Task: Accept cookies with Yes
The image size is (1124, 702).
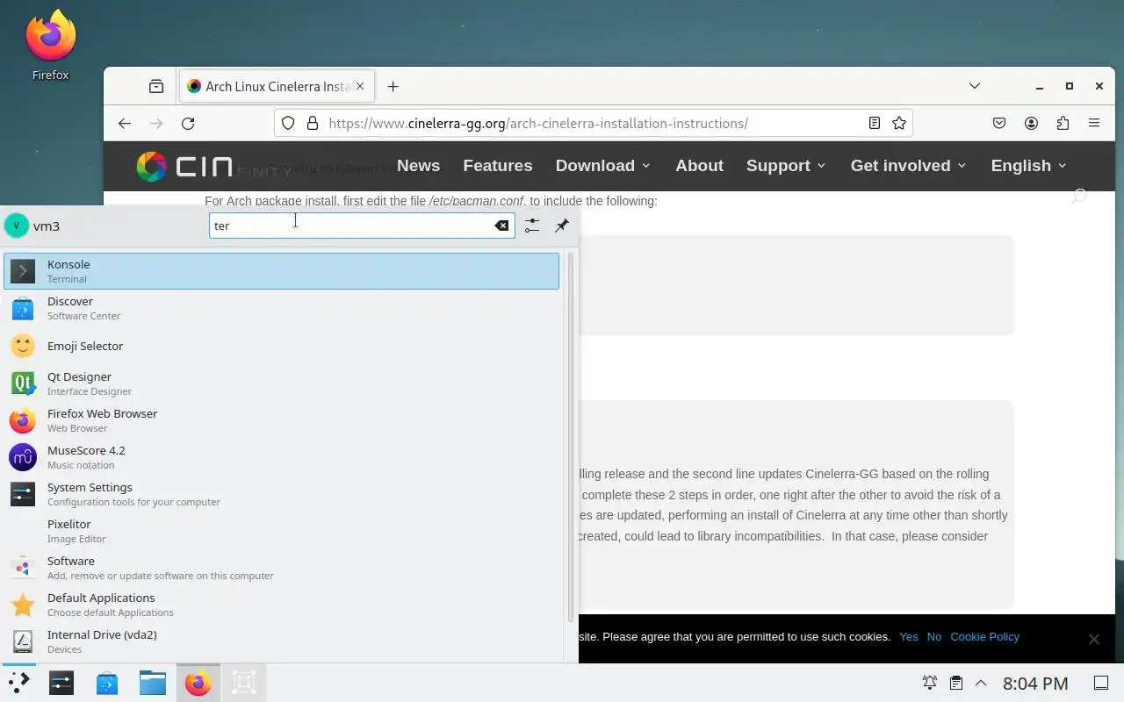Action: (909, 637)
